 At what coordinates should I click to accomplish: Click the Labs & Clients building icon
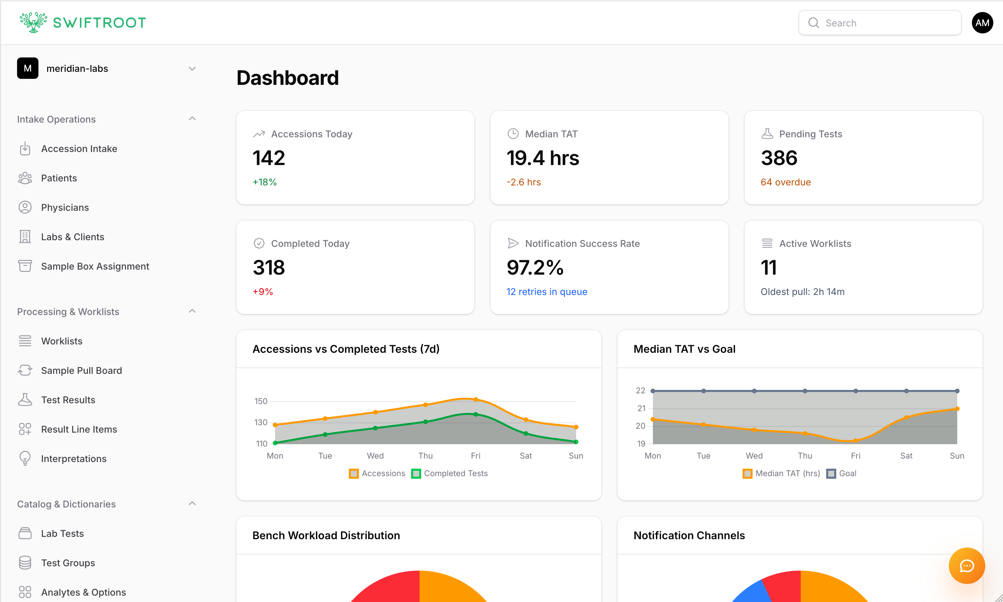pos(25,237)
